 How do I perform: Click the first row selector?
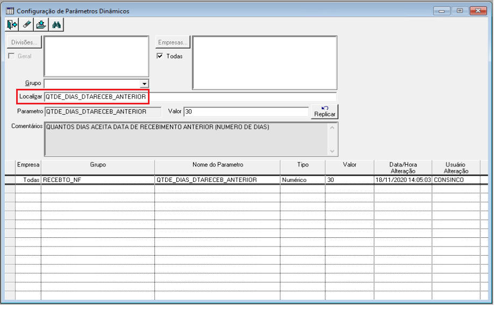(10, 180)
